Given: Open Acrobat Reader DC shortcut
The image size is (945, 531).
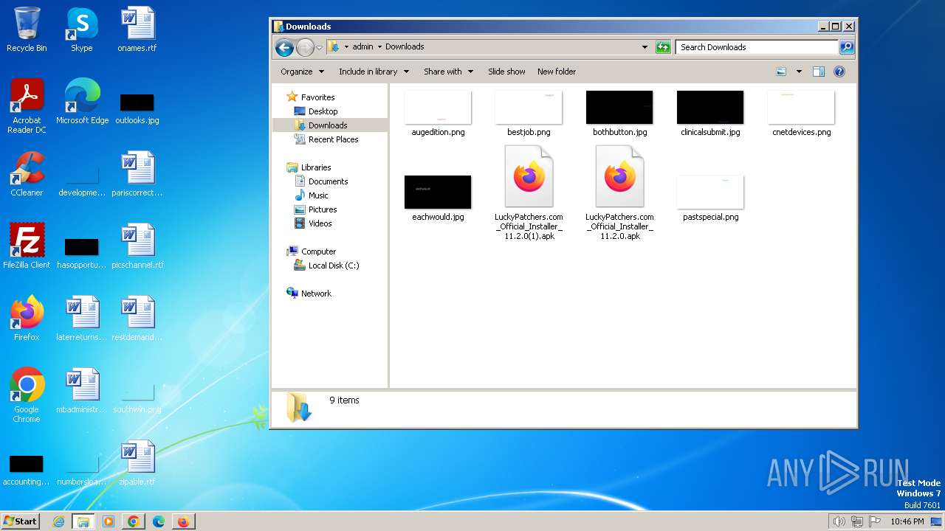Looking at the screenshot, I should 27,106.
